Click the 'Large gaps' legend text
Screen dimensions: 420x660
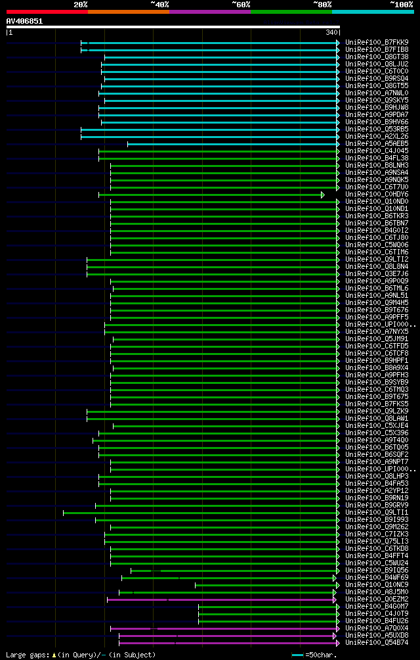tap(28, 655)
